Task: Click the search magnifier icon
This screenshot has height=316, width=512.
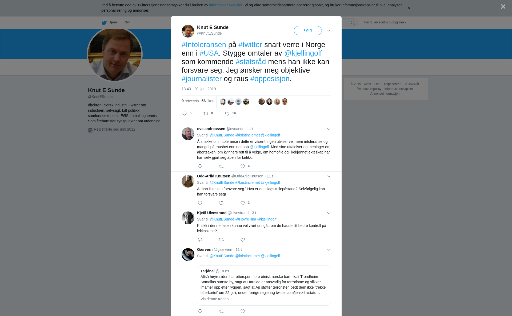Action: 353,23
